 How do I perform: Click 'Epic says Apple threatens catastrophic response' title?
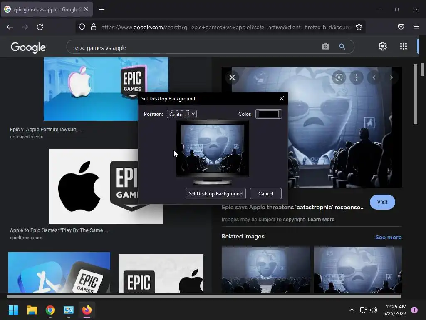pos(293,207)
